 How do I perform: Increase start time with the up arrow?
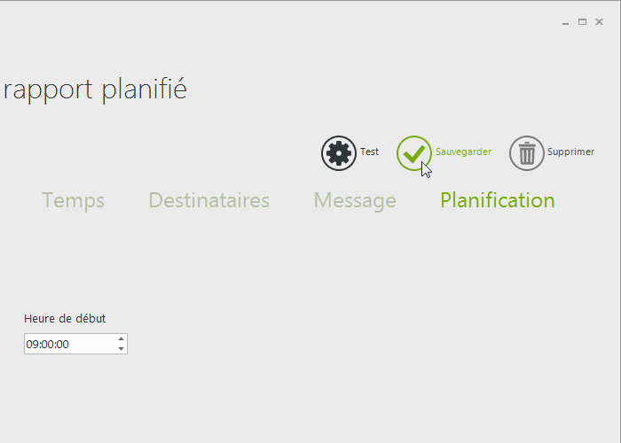(121, 338)
